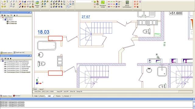Screen dimensions: 195x109
Task: Click the black down-arrow toolbar icon
Action: 33,4
